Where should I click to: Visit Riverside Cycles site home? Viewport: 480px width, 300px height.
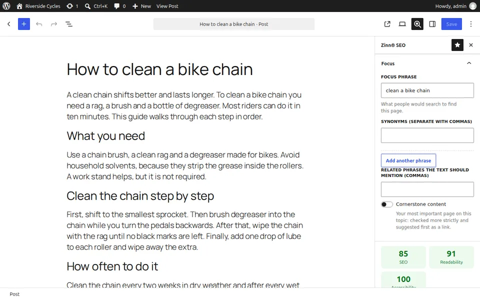tap(38, 6)
